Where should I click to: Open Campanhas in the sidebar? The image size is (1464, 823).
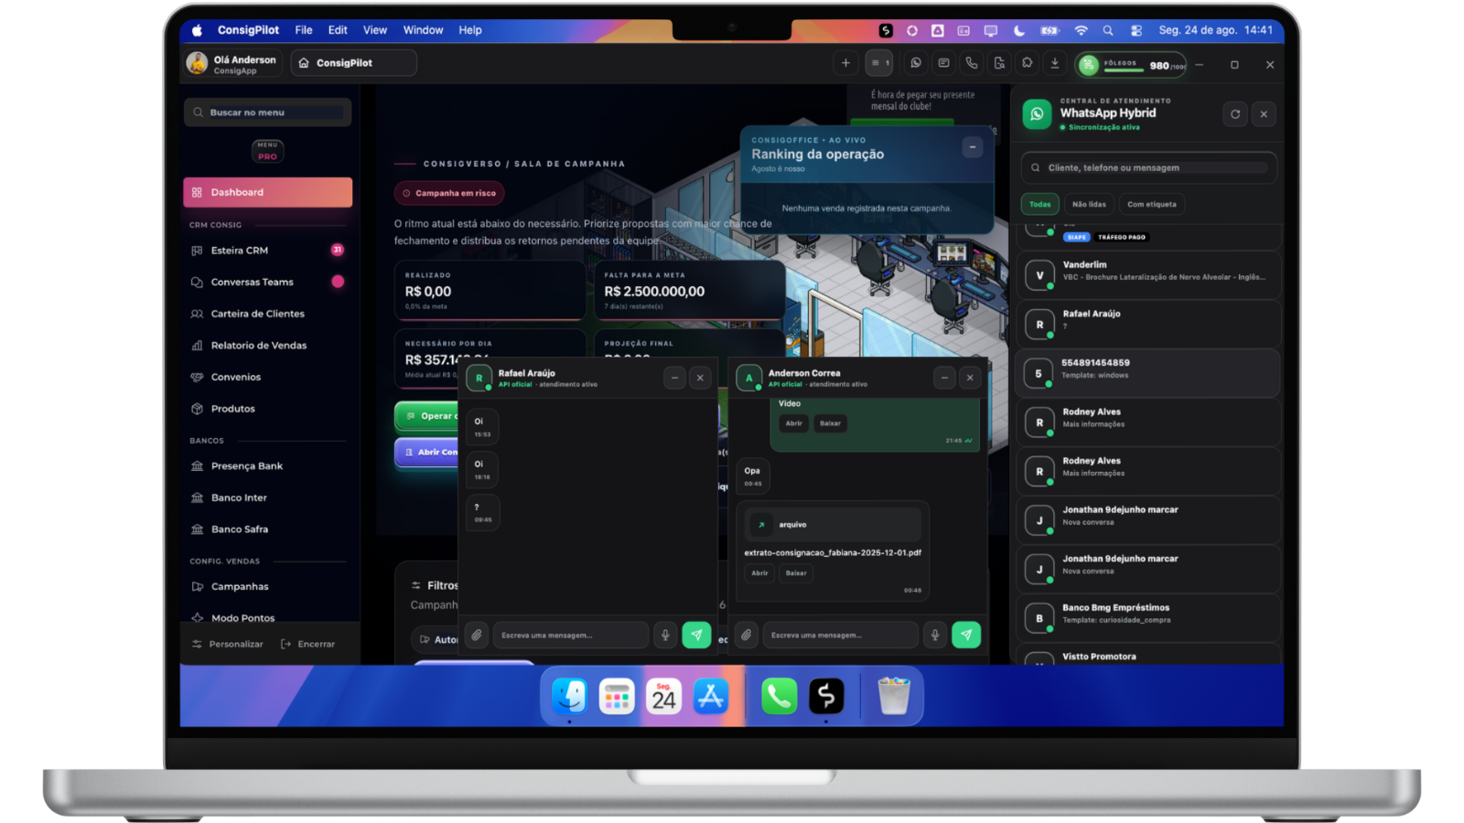[267, 587]
